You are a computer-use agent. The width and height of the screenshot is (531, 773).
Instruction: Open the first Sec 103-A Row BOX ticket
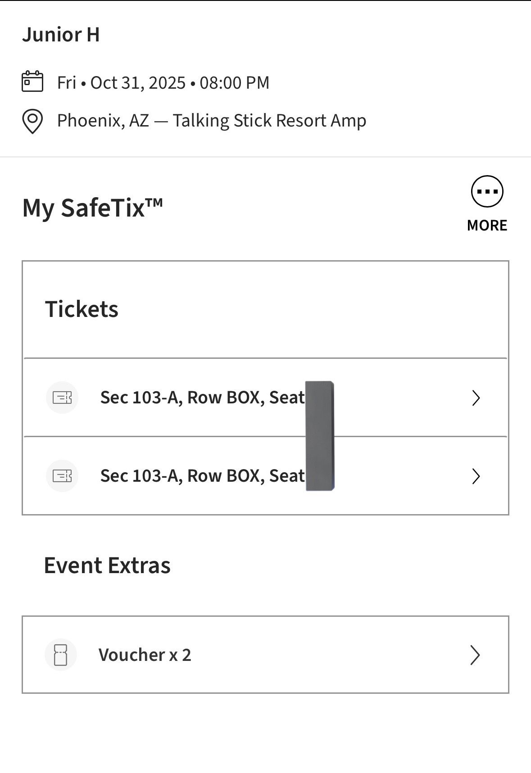tap(202, 398)
